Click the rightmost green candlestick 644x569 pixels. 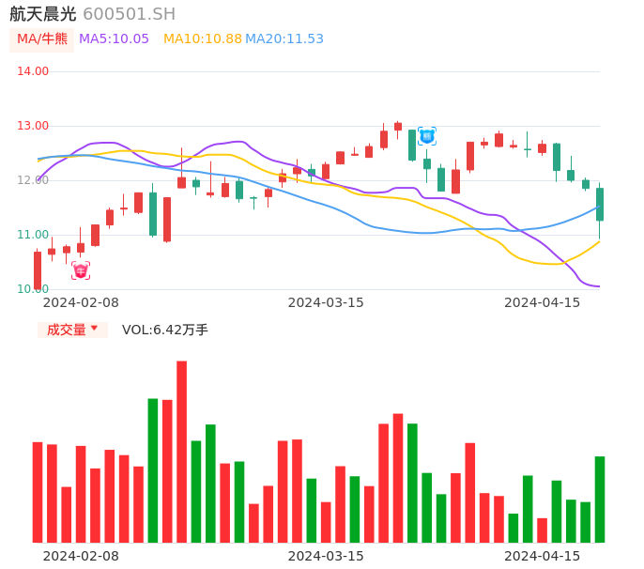point(599,204)
